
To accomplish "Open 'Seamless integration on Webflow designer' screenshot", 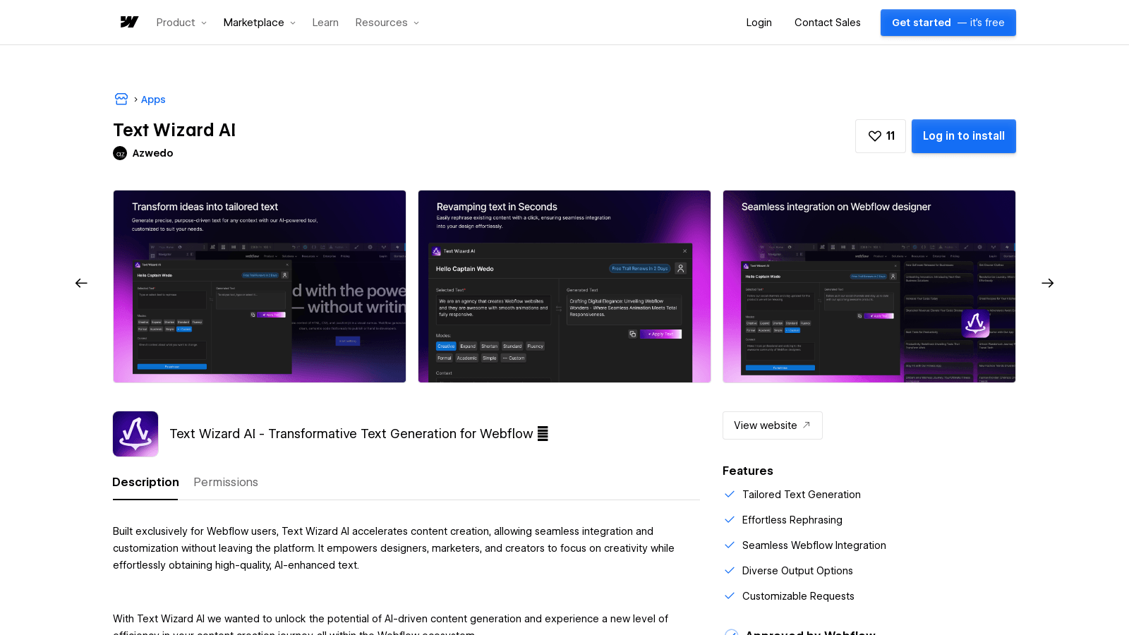I will pyautogui.click(x=869, y=286).
